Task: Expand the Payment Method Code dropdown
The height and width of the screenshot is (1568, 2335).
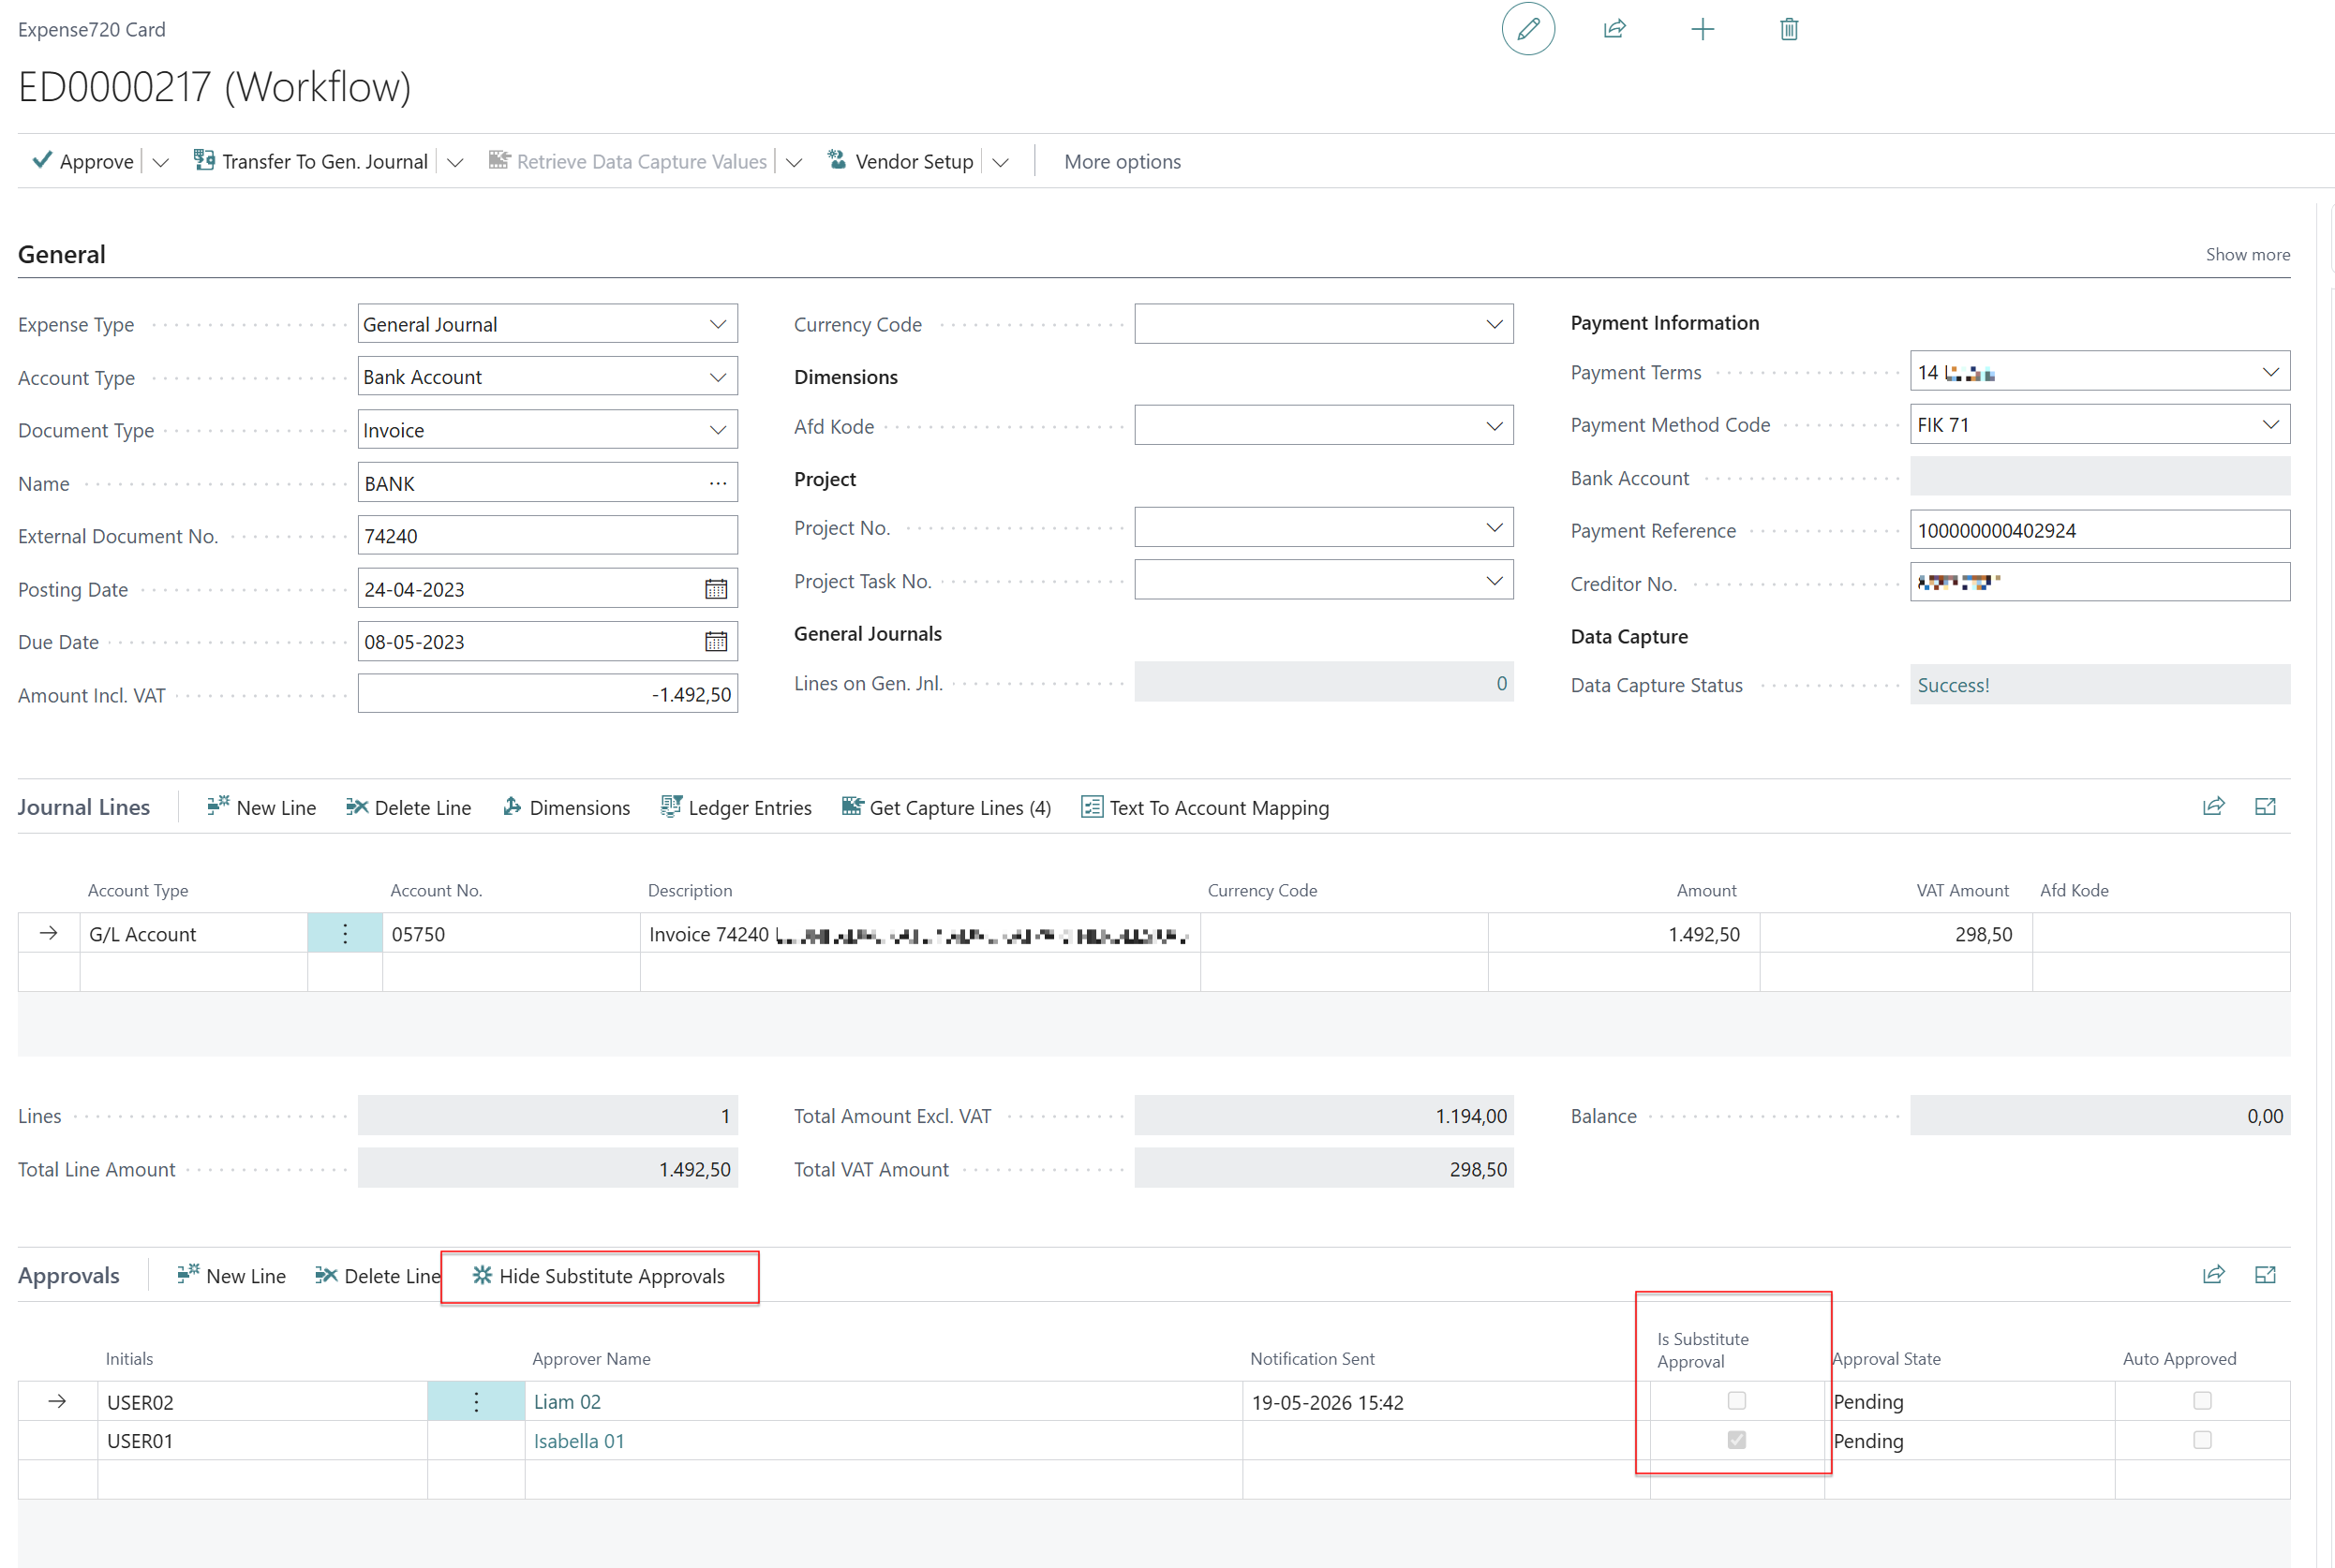Action: click(x=2270, y=424)
